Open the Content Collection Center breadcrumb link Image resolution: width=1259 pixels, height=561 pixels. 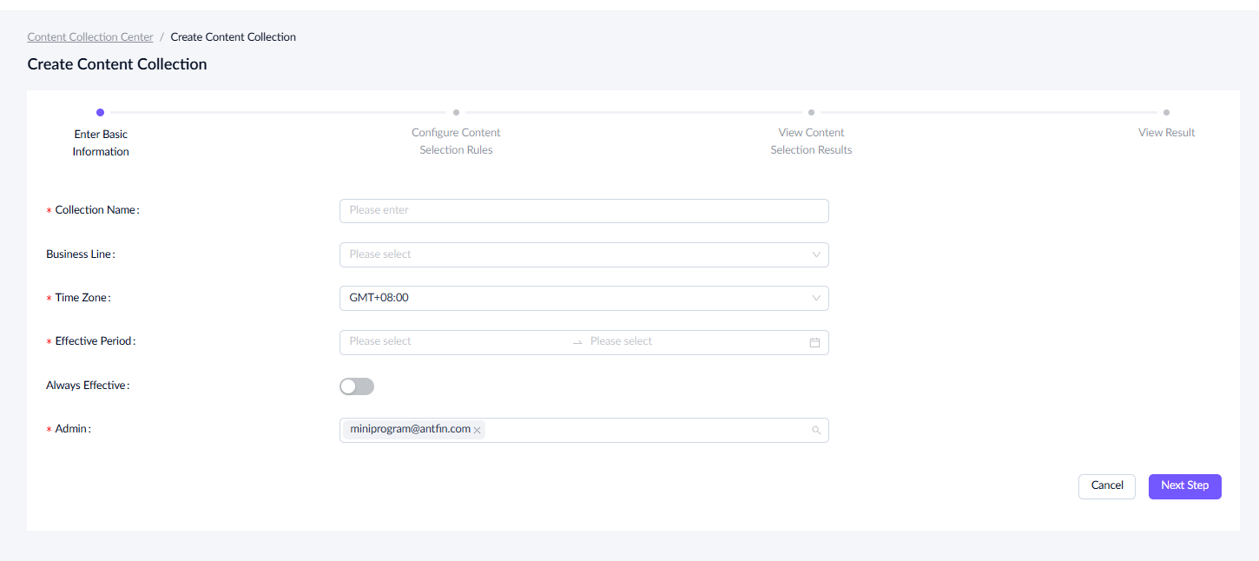pos(90,37)
